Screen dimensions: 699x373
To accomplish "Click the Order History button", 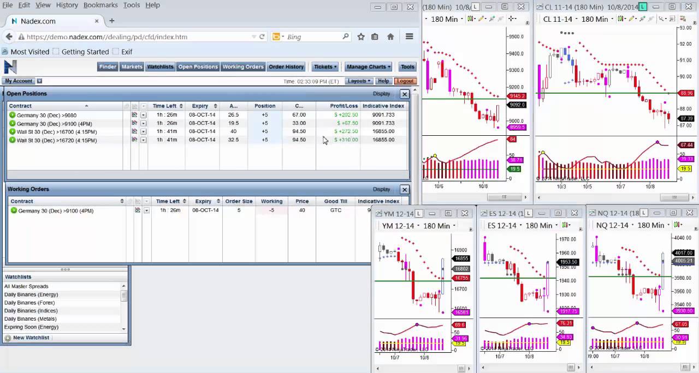I will coord(286,67).
